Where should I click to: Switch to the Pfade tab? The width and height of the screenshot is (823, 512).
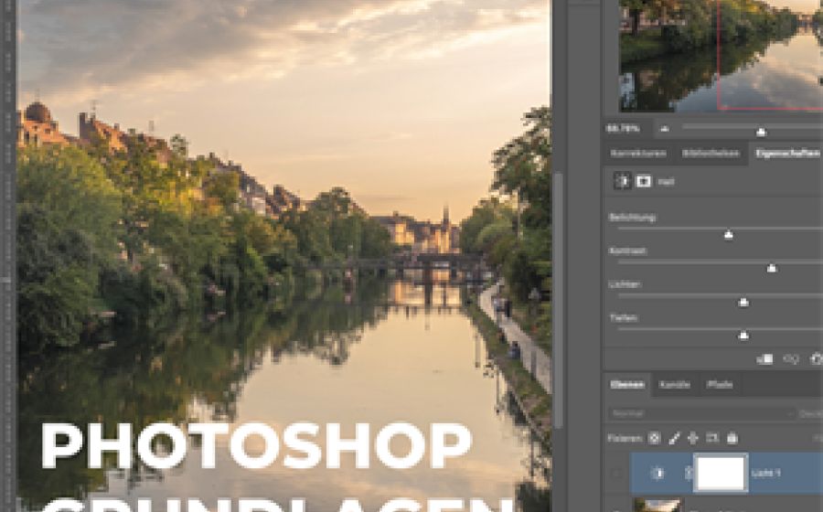tap(720, 385)
